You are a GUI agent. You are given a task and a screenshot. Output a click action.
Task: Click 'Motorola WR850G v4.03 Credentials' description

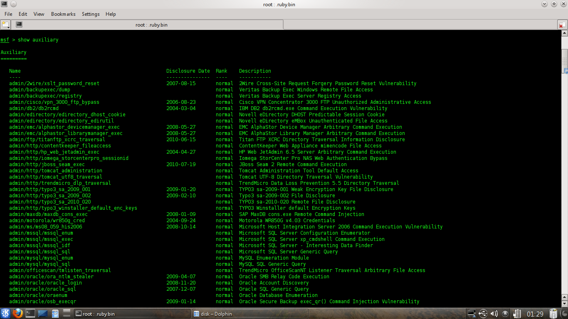coord(287,221)
